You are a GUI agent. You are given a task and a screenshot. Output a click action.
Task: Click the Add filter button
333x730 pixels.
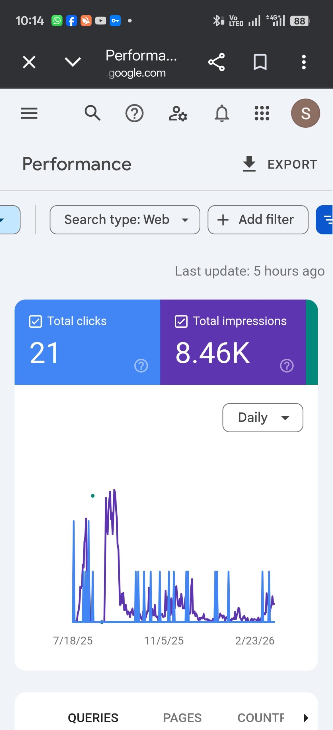(x=258, y=220)
